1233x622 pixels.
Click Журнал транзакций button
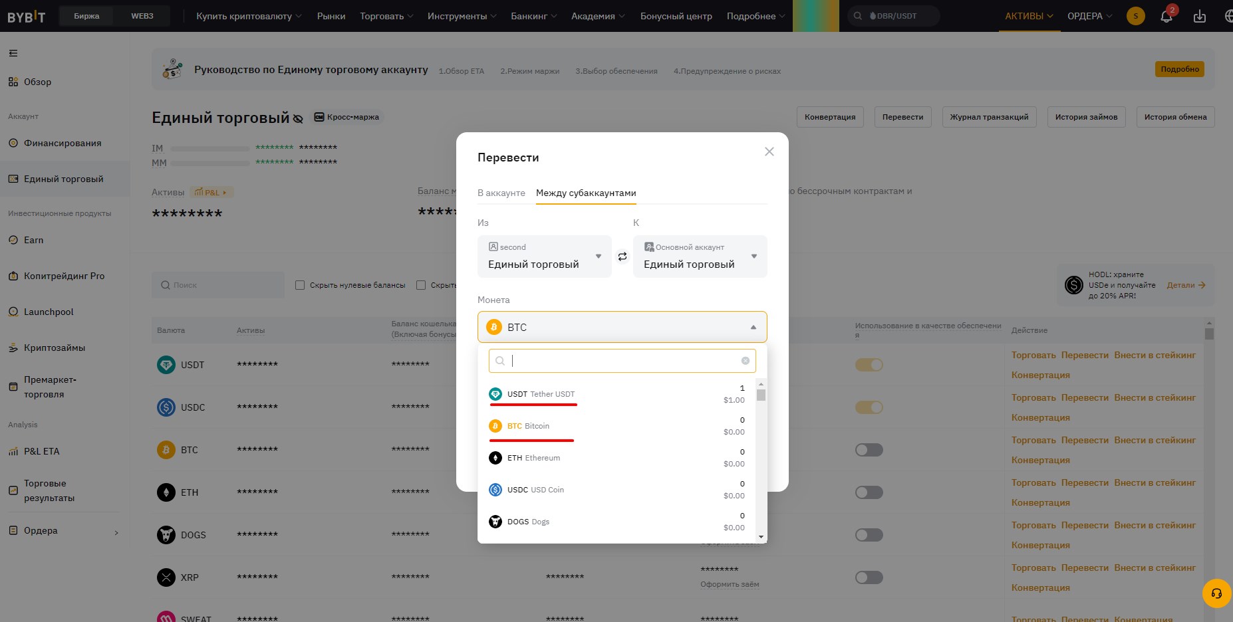989,117
